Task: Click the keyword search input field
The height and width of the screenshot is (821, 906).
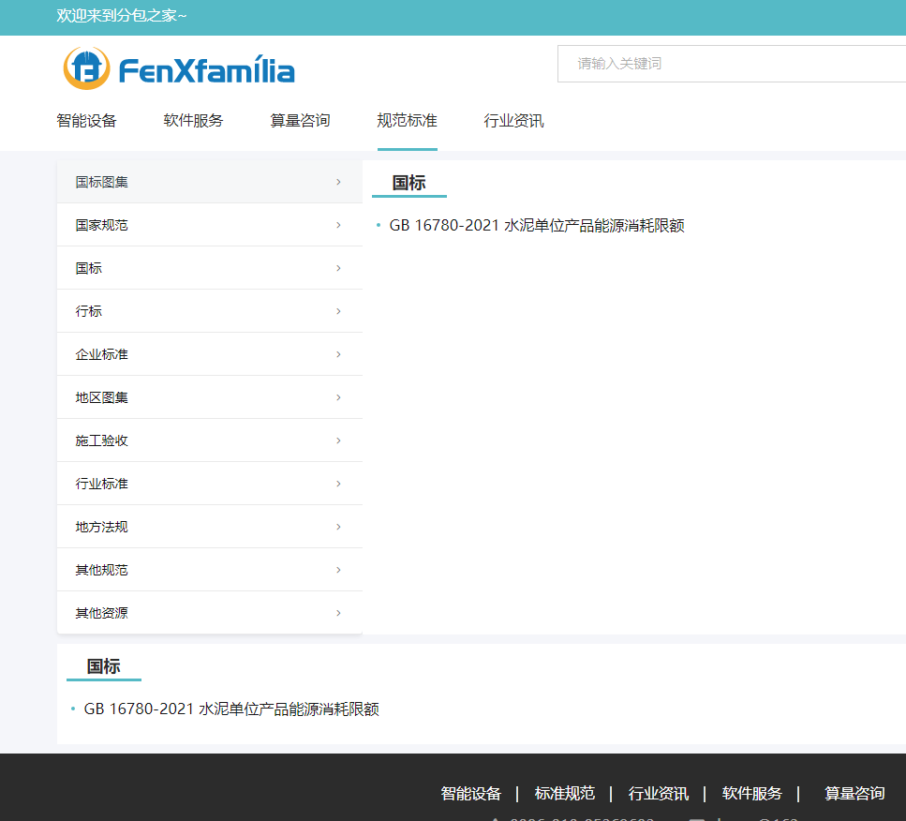Action: pyautogui.click(x=731, y=64)
